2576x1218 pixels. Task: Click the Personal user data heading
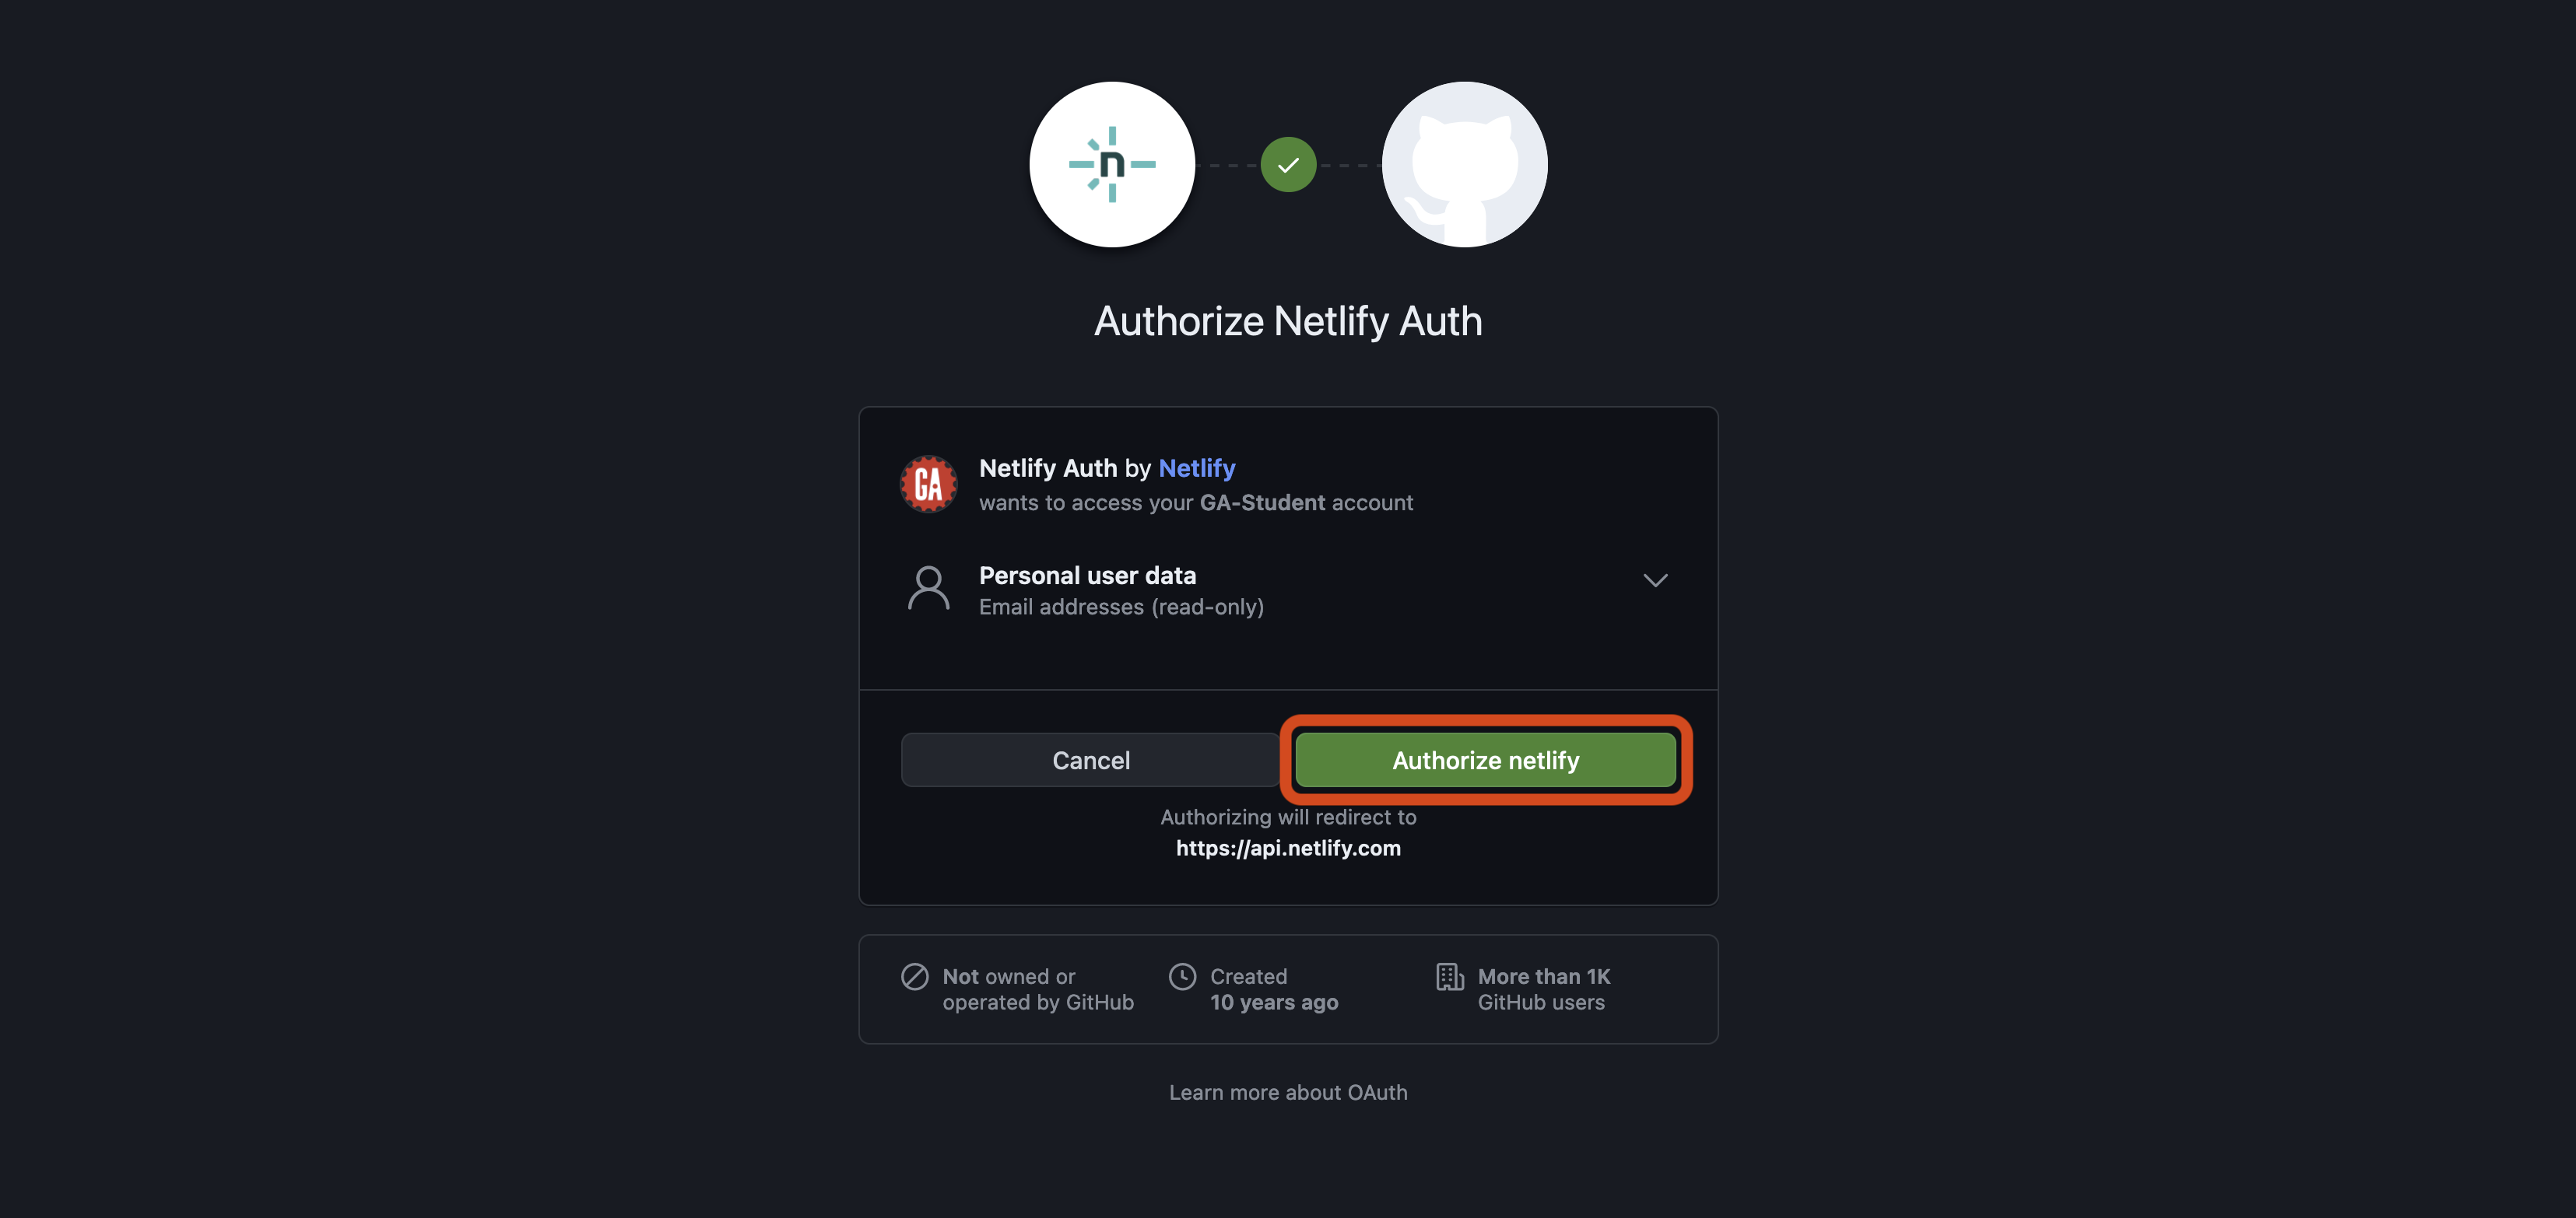click(1087, 576)
